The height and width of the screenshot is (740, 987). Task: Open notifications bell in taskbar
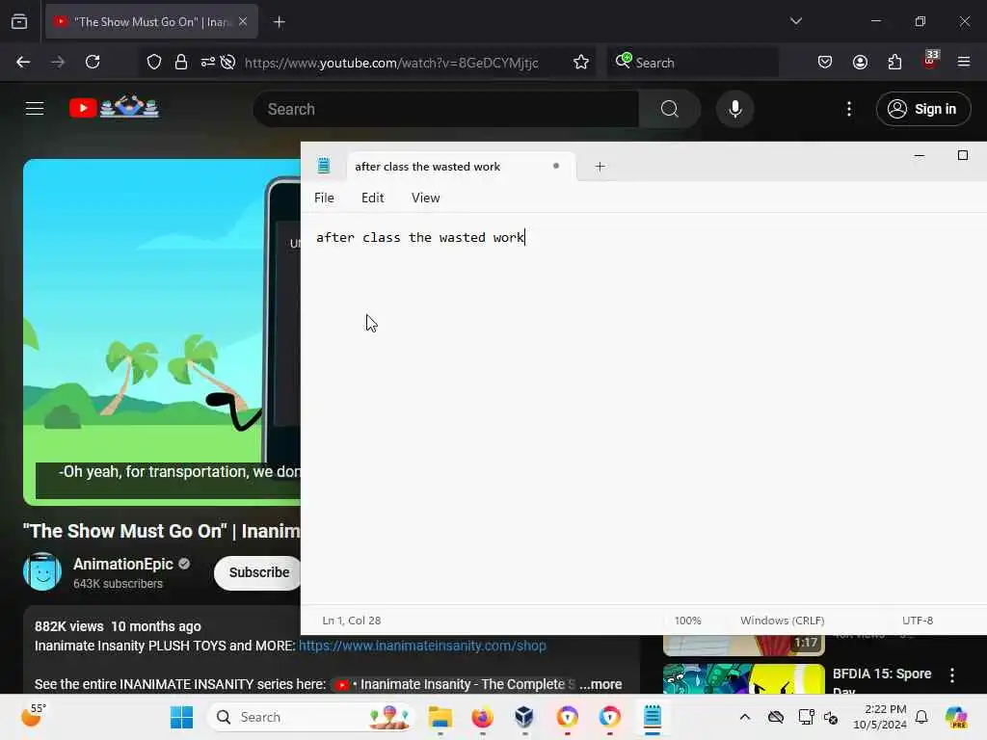point(921,717)
